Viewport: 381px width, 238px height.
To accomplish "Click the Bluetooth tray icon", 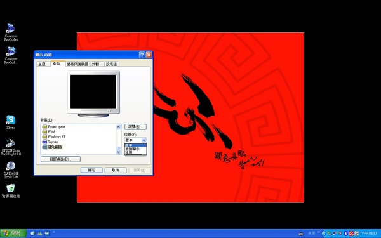I will 346,234.
